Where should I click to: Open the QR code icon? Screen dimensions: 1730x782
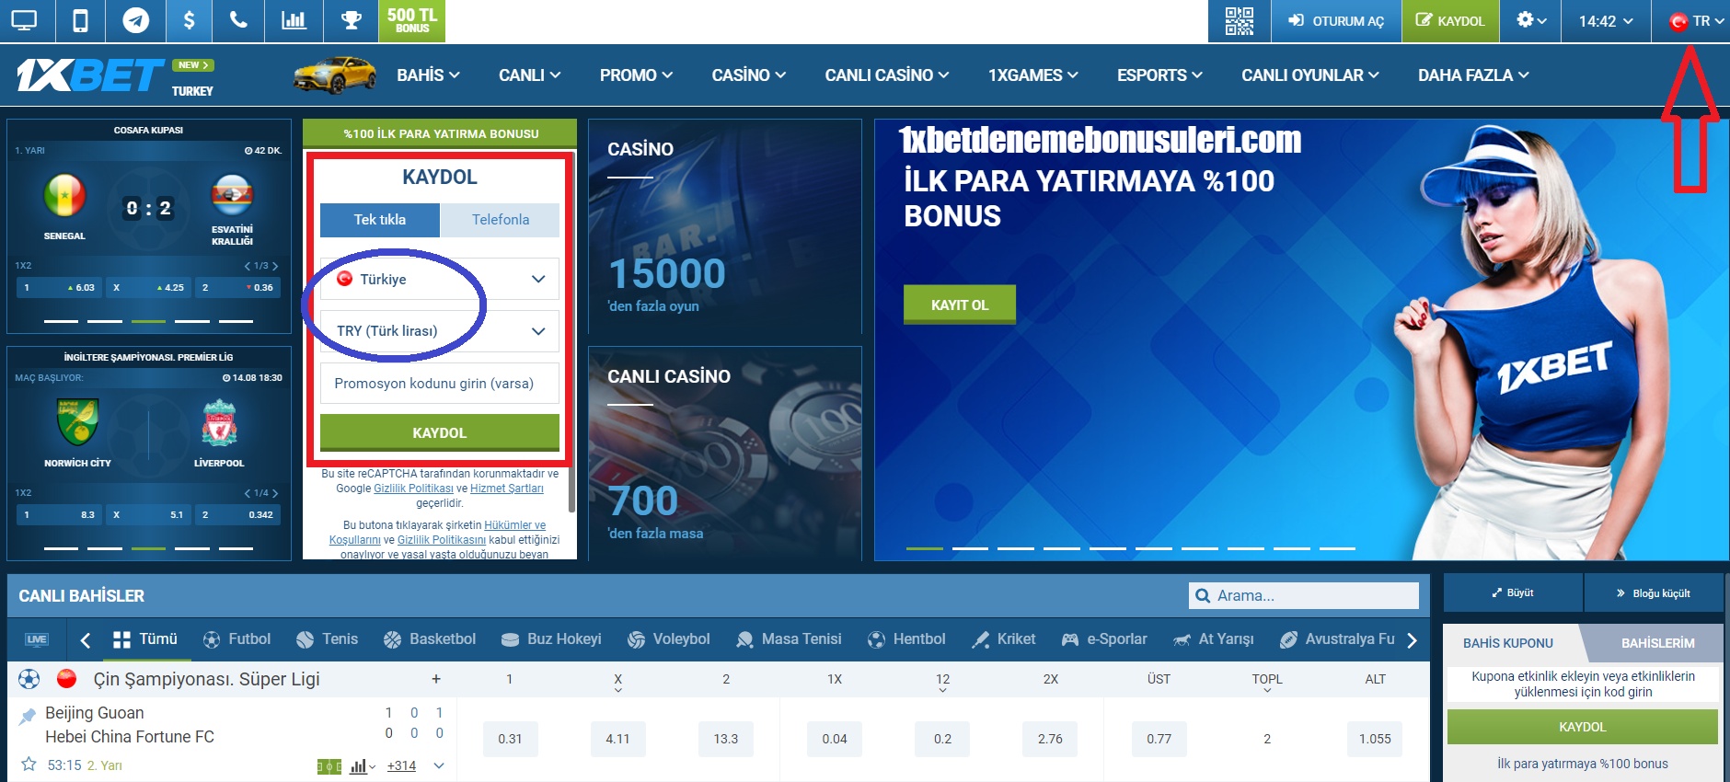pos(1239,20)
